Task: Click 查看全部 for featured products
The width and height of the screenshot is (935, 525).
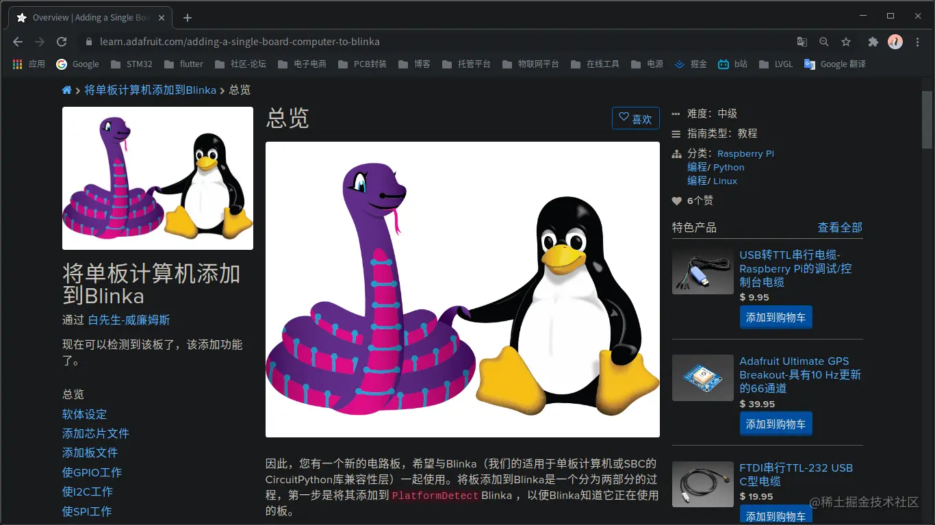Action: tap(840, 227)
